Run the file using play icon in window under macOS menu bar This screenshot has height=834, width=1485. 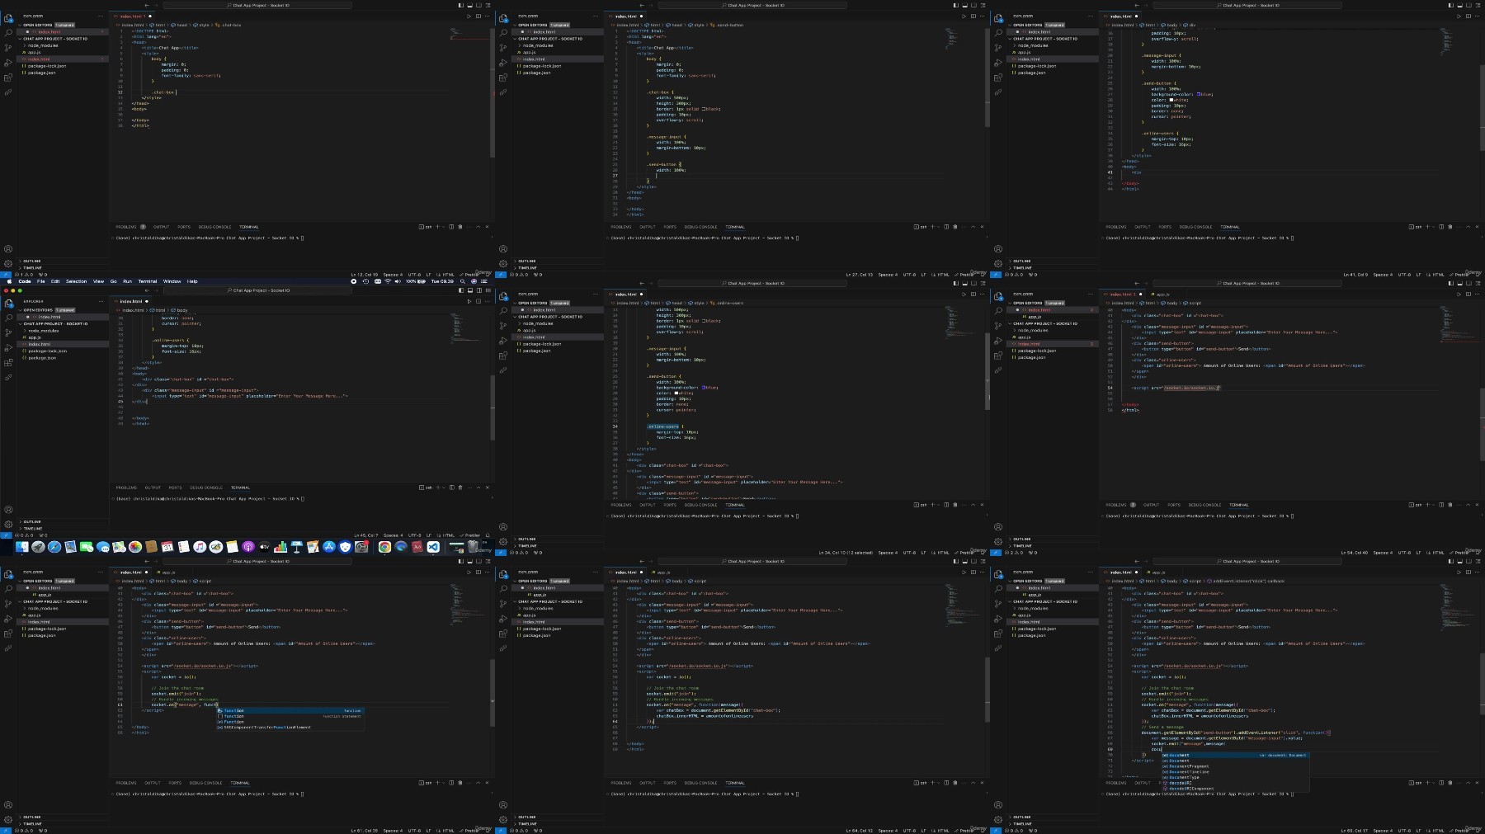pyautogui.click(x=469, y=301)
